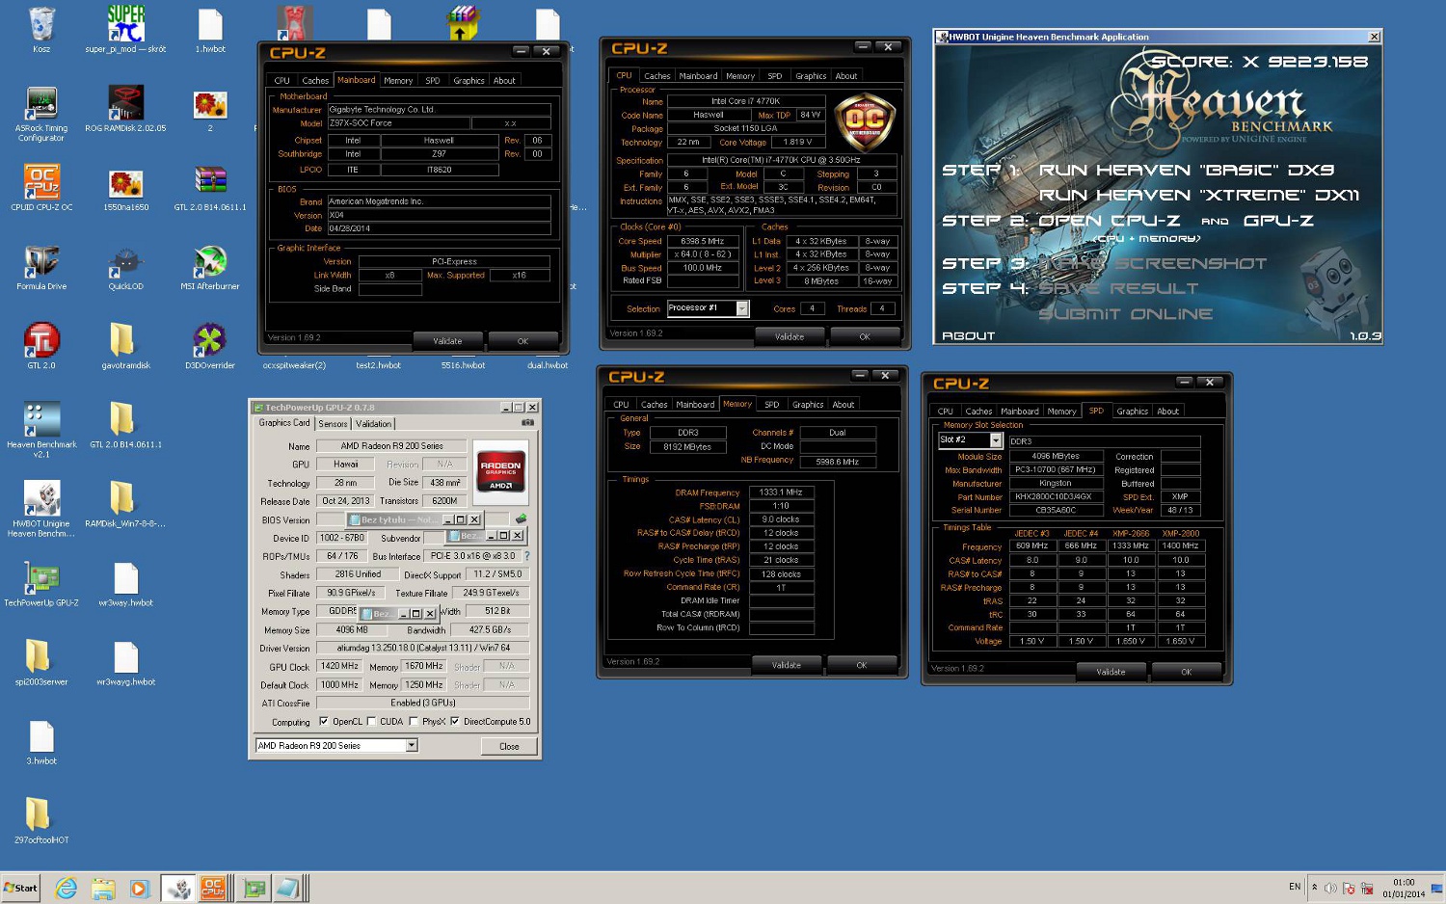Run Heaven "Basic" DX9 benchmark

pos(1186,170)
